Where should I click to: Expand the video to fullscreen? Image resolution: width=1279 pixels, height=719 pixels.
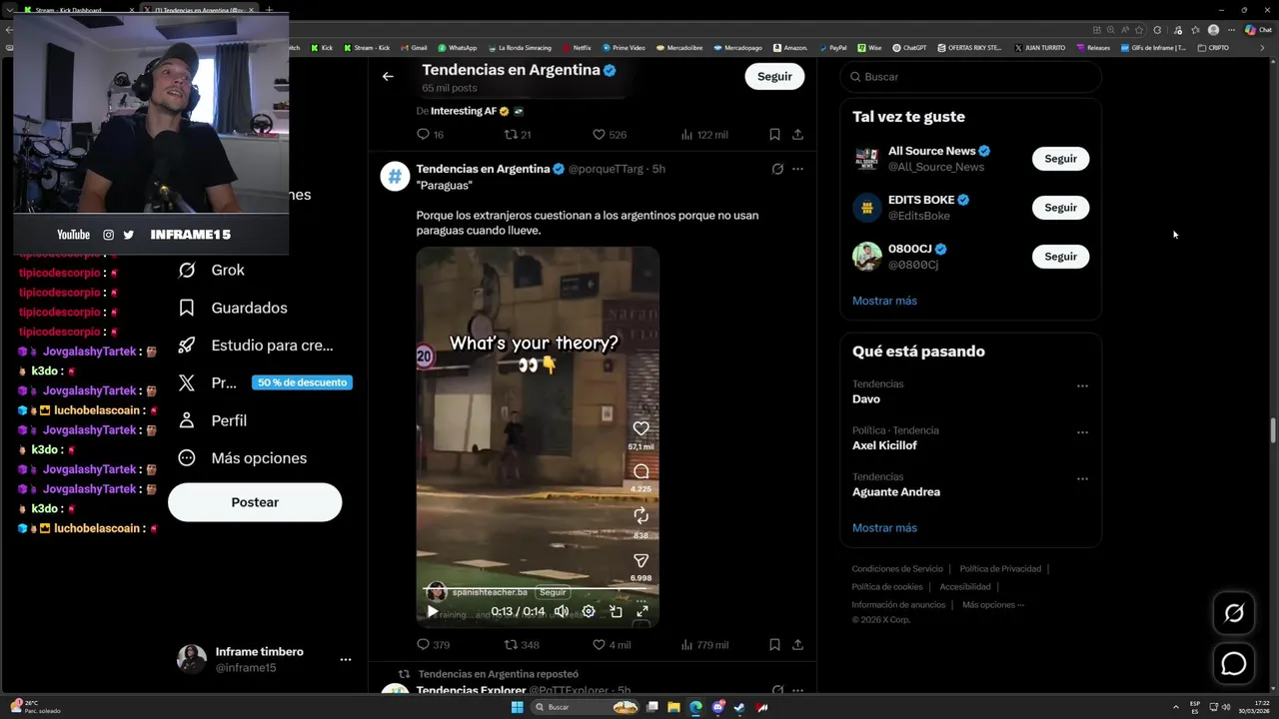[x=642, y=611]
